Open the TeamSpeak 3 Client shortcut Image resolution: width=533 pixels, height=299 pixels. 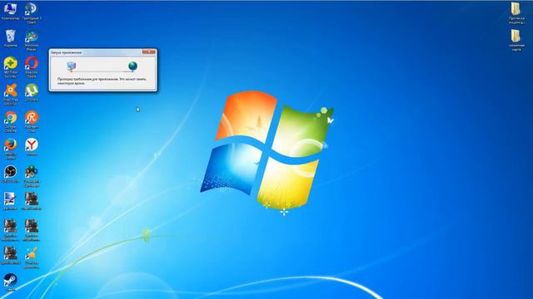pyautogui.click(x=32, y=13)
